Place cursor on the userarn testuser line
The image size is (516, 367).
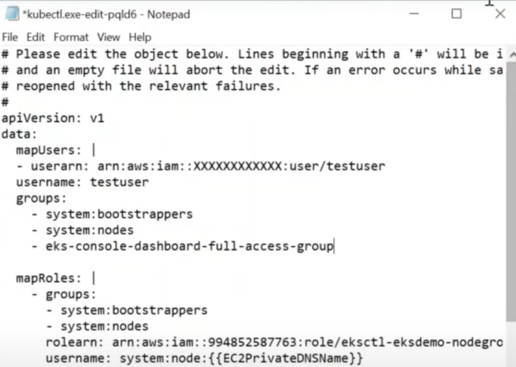(201, 166)
